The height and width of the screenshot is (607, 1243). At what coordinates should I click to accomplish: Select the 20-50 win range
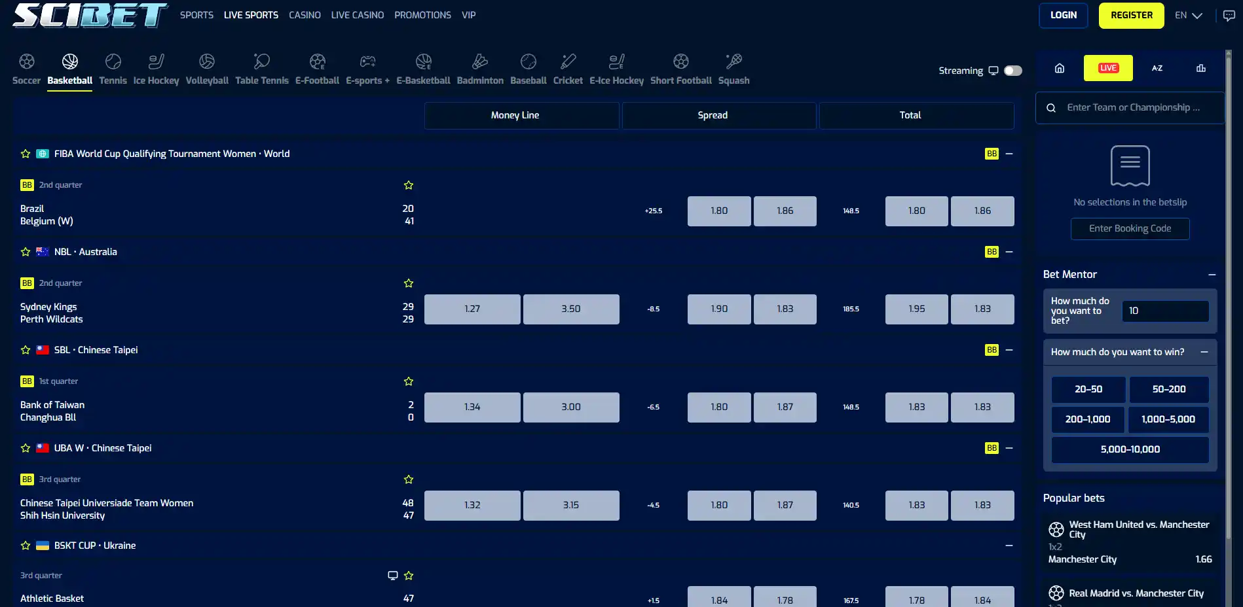[1088, 389]
